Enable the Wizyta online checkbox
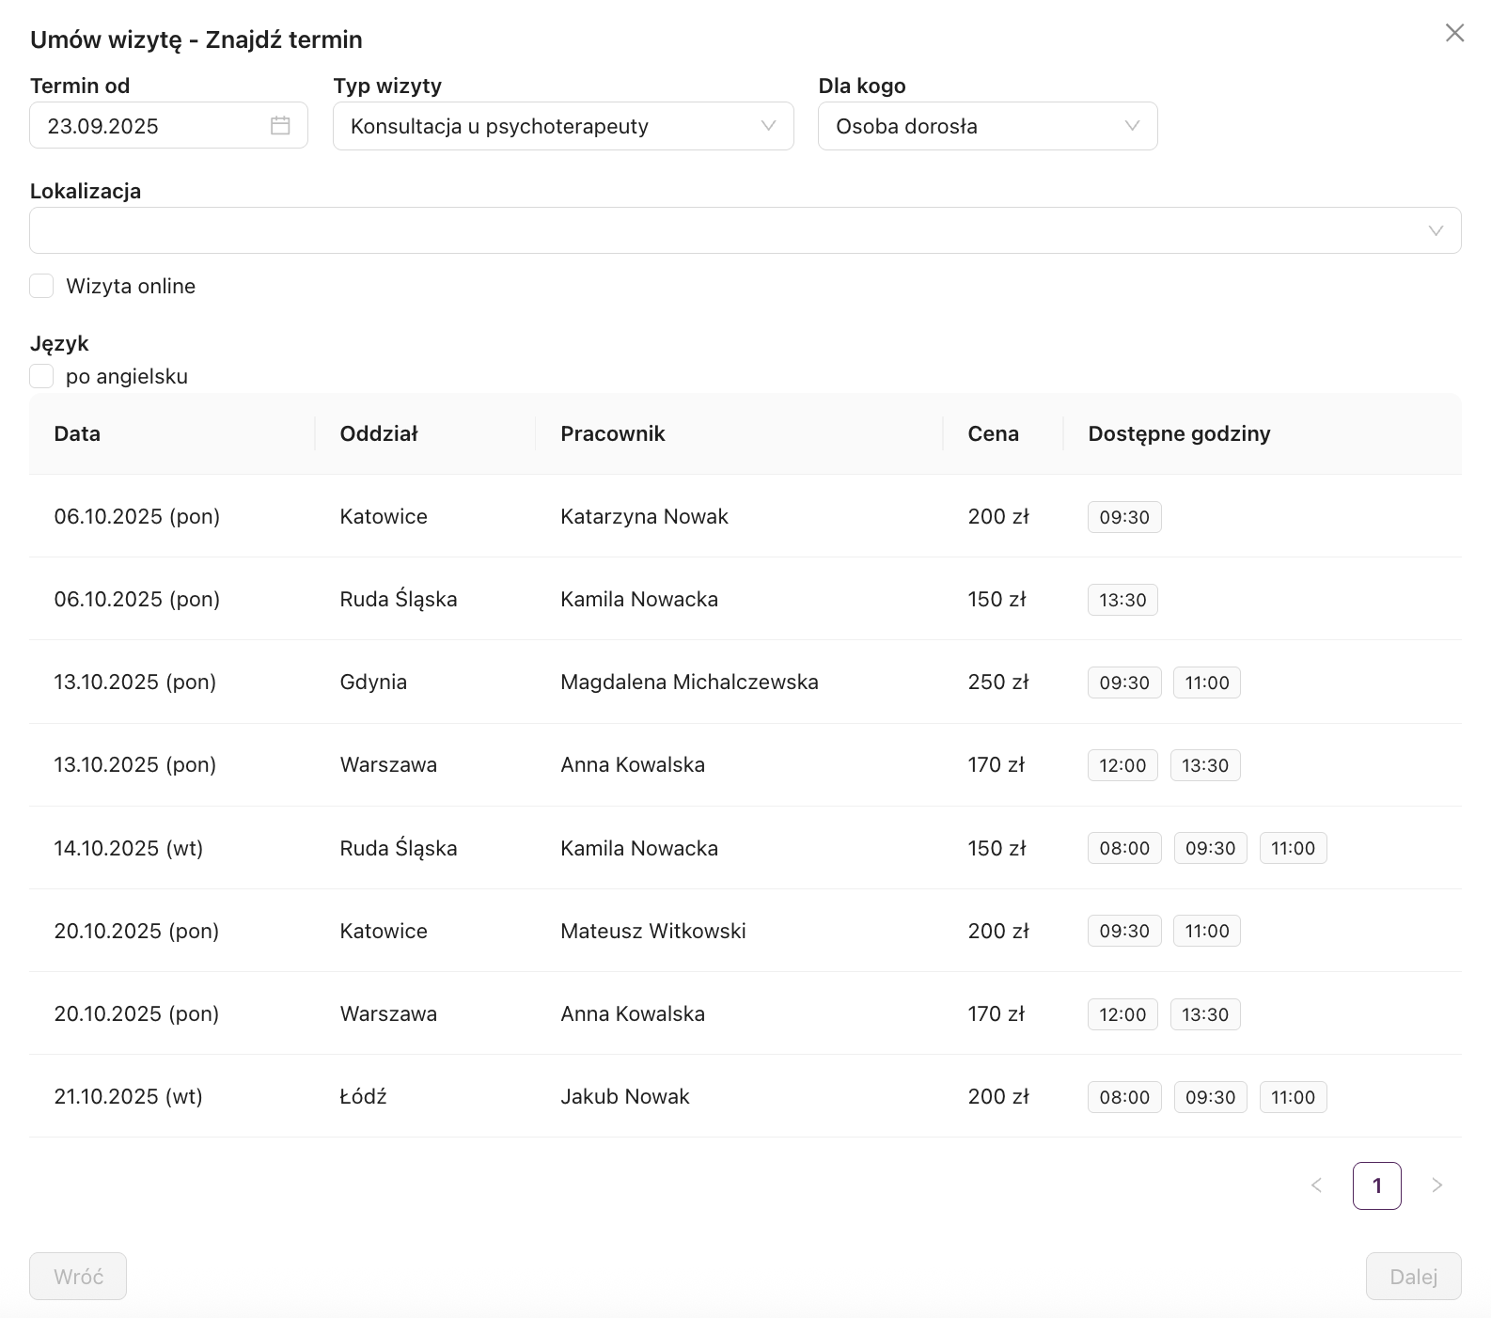This screenshot has height=1318, width=1491. 41,286
